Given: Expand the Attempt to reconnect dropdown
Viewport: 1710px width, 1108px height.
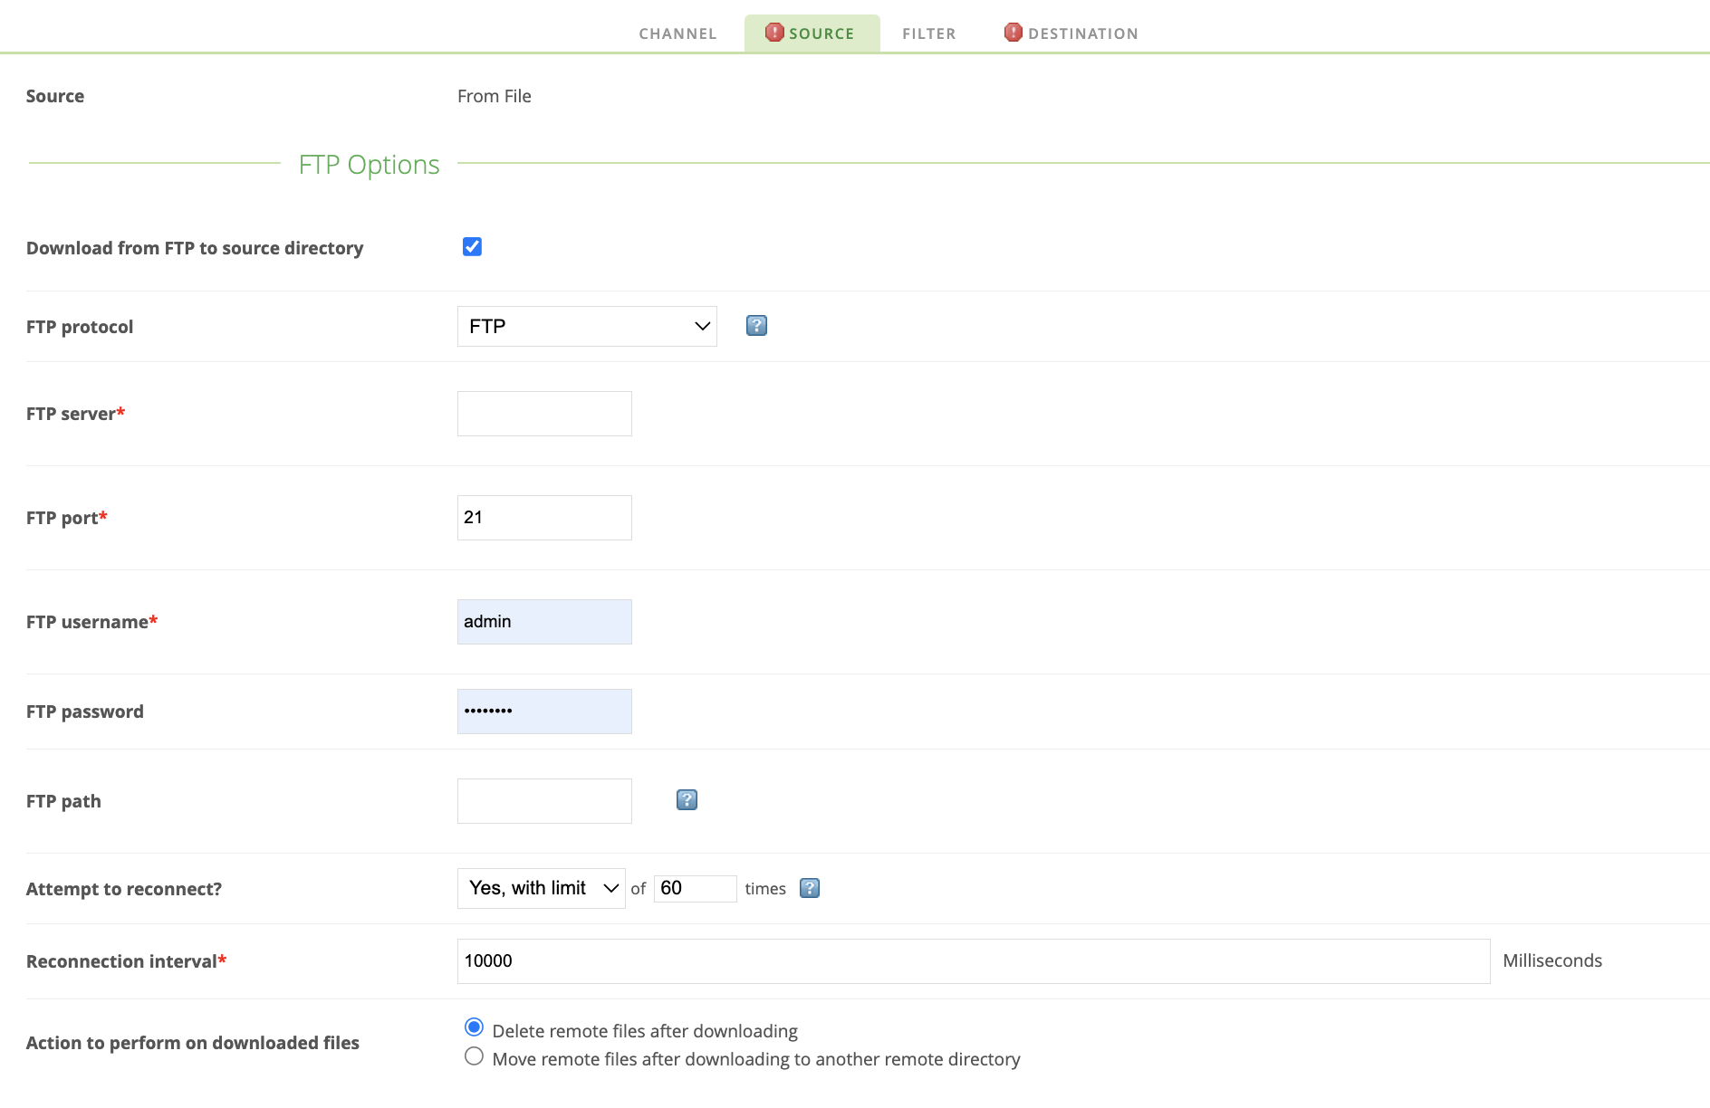Looking at the screenshot, I should (541, 888).
